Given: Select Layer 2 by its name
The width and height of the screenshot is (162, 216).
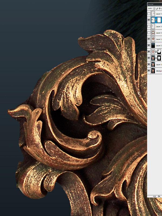Looking at the screenshot, I should point(159,46).
